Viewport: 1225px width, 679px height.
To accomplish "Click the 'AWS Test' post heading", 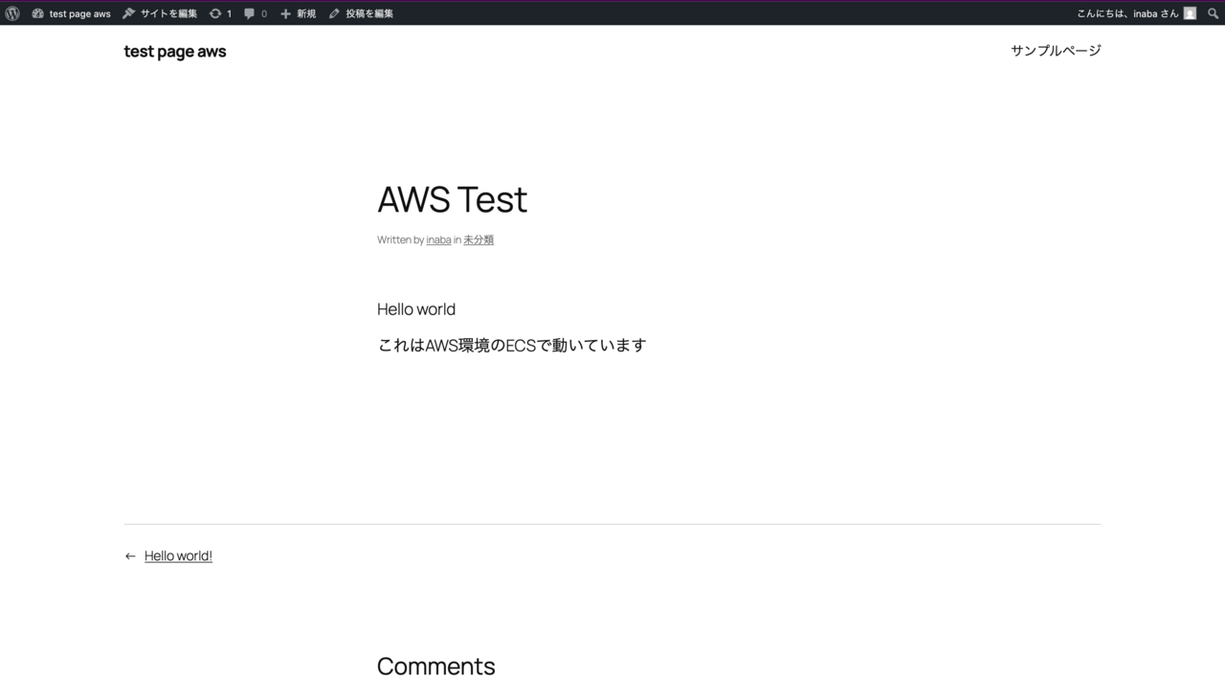I will [452, 199].
